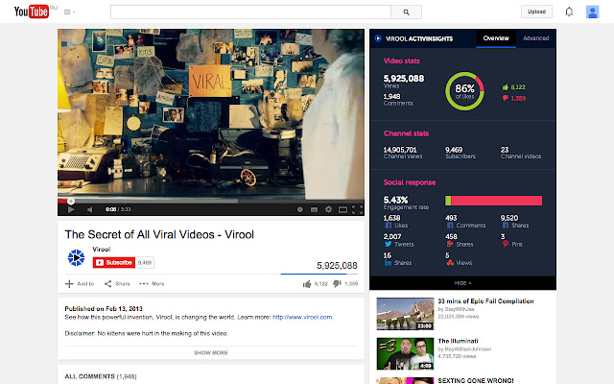Click green thumbs up count 8,122 in panel
The image size is (614, 384).
pos(514,87)
